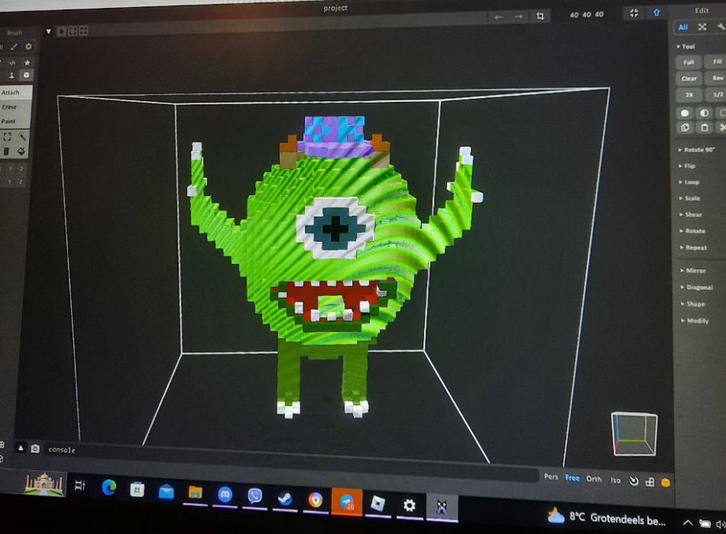Toggle the upper Y axis button
This screenshot has height=534, width=726.
tap(10, 168)
